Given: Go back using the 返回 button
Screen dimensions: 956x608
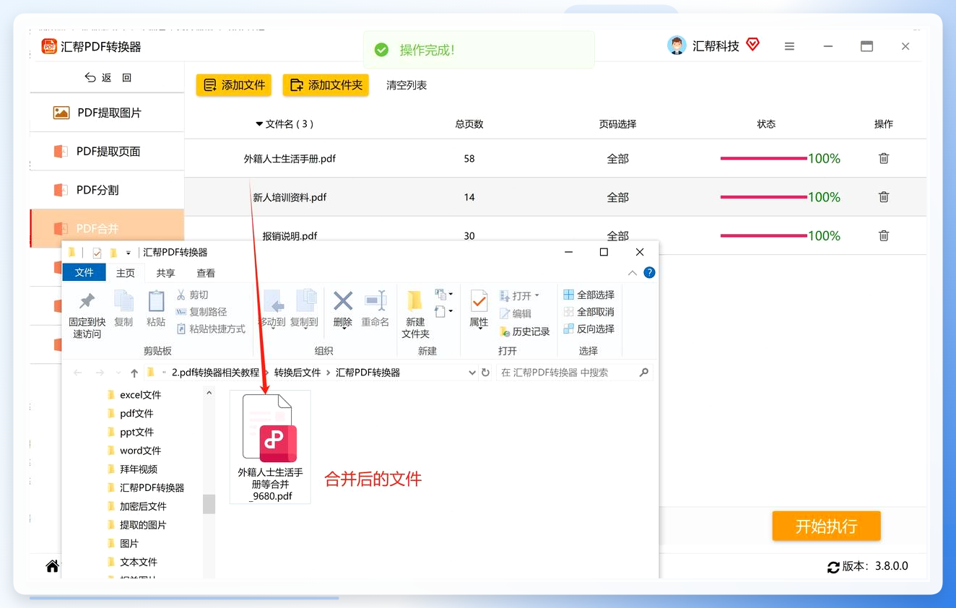Looking at the screenshot, I should coord(108,78).
